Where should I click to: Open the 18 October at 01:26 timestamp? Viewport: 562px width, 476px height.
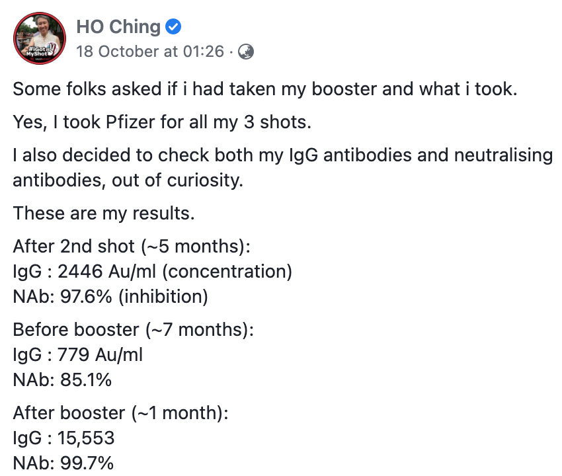[x=150, y=52]
